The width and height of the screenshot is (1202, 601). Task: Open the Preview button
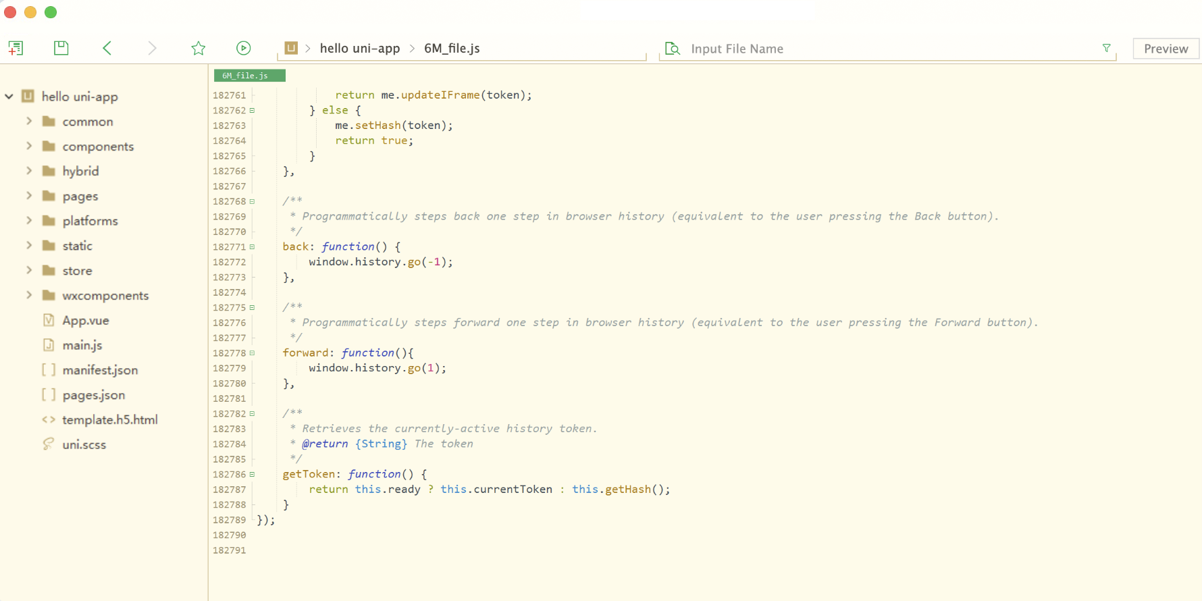[x=1166, y=49]
